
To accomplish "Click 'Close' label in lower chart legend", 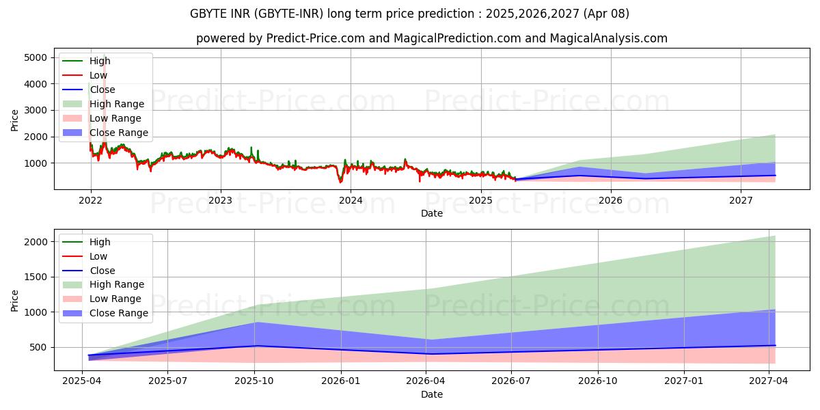I will (102, 271).
